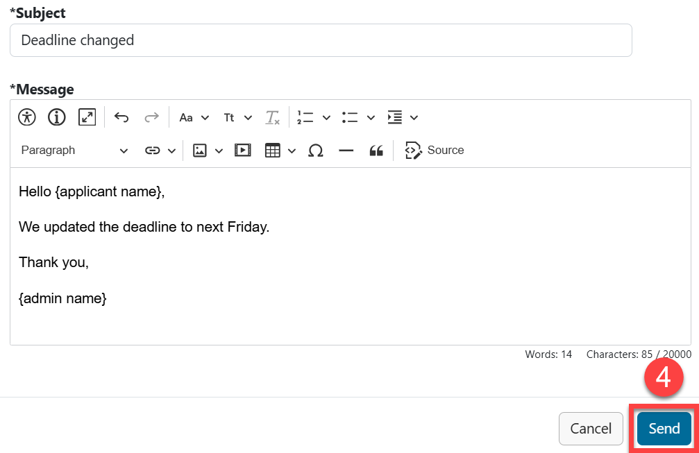
Task: Insert a special character with the omega icon
Action: [x=316, y=150]
